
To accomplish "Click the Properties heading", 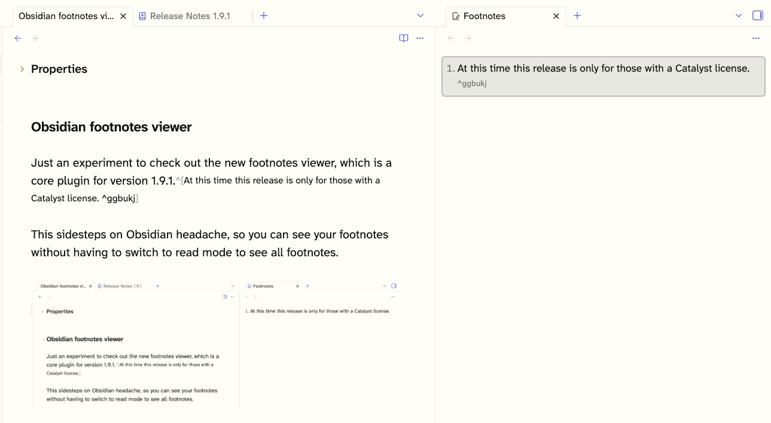I will [59, 69].
